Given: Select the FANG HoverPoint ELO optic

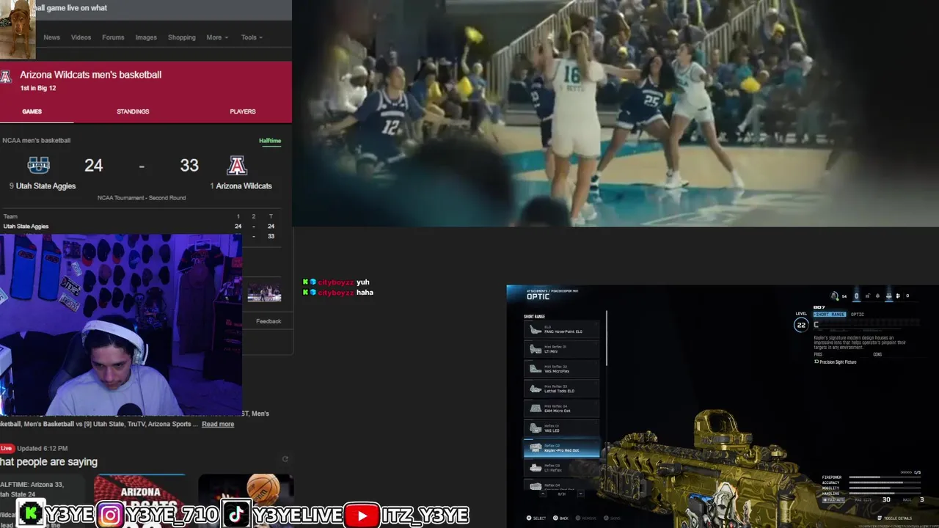Looking at the screenshot, I should [561, 329].
